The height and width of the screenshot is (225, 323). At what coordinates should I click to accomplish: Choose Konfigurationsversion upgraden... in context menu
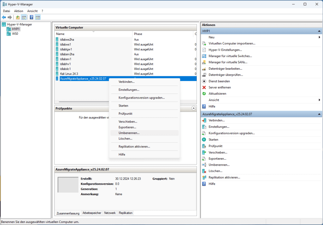coord(144,98)
